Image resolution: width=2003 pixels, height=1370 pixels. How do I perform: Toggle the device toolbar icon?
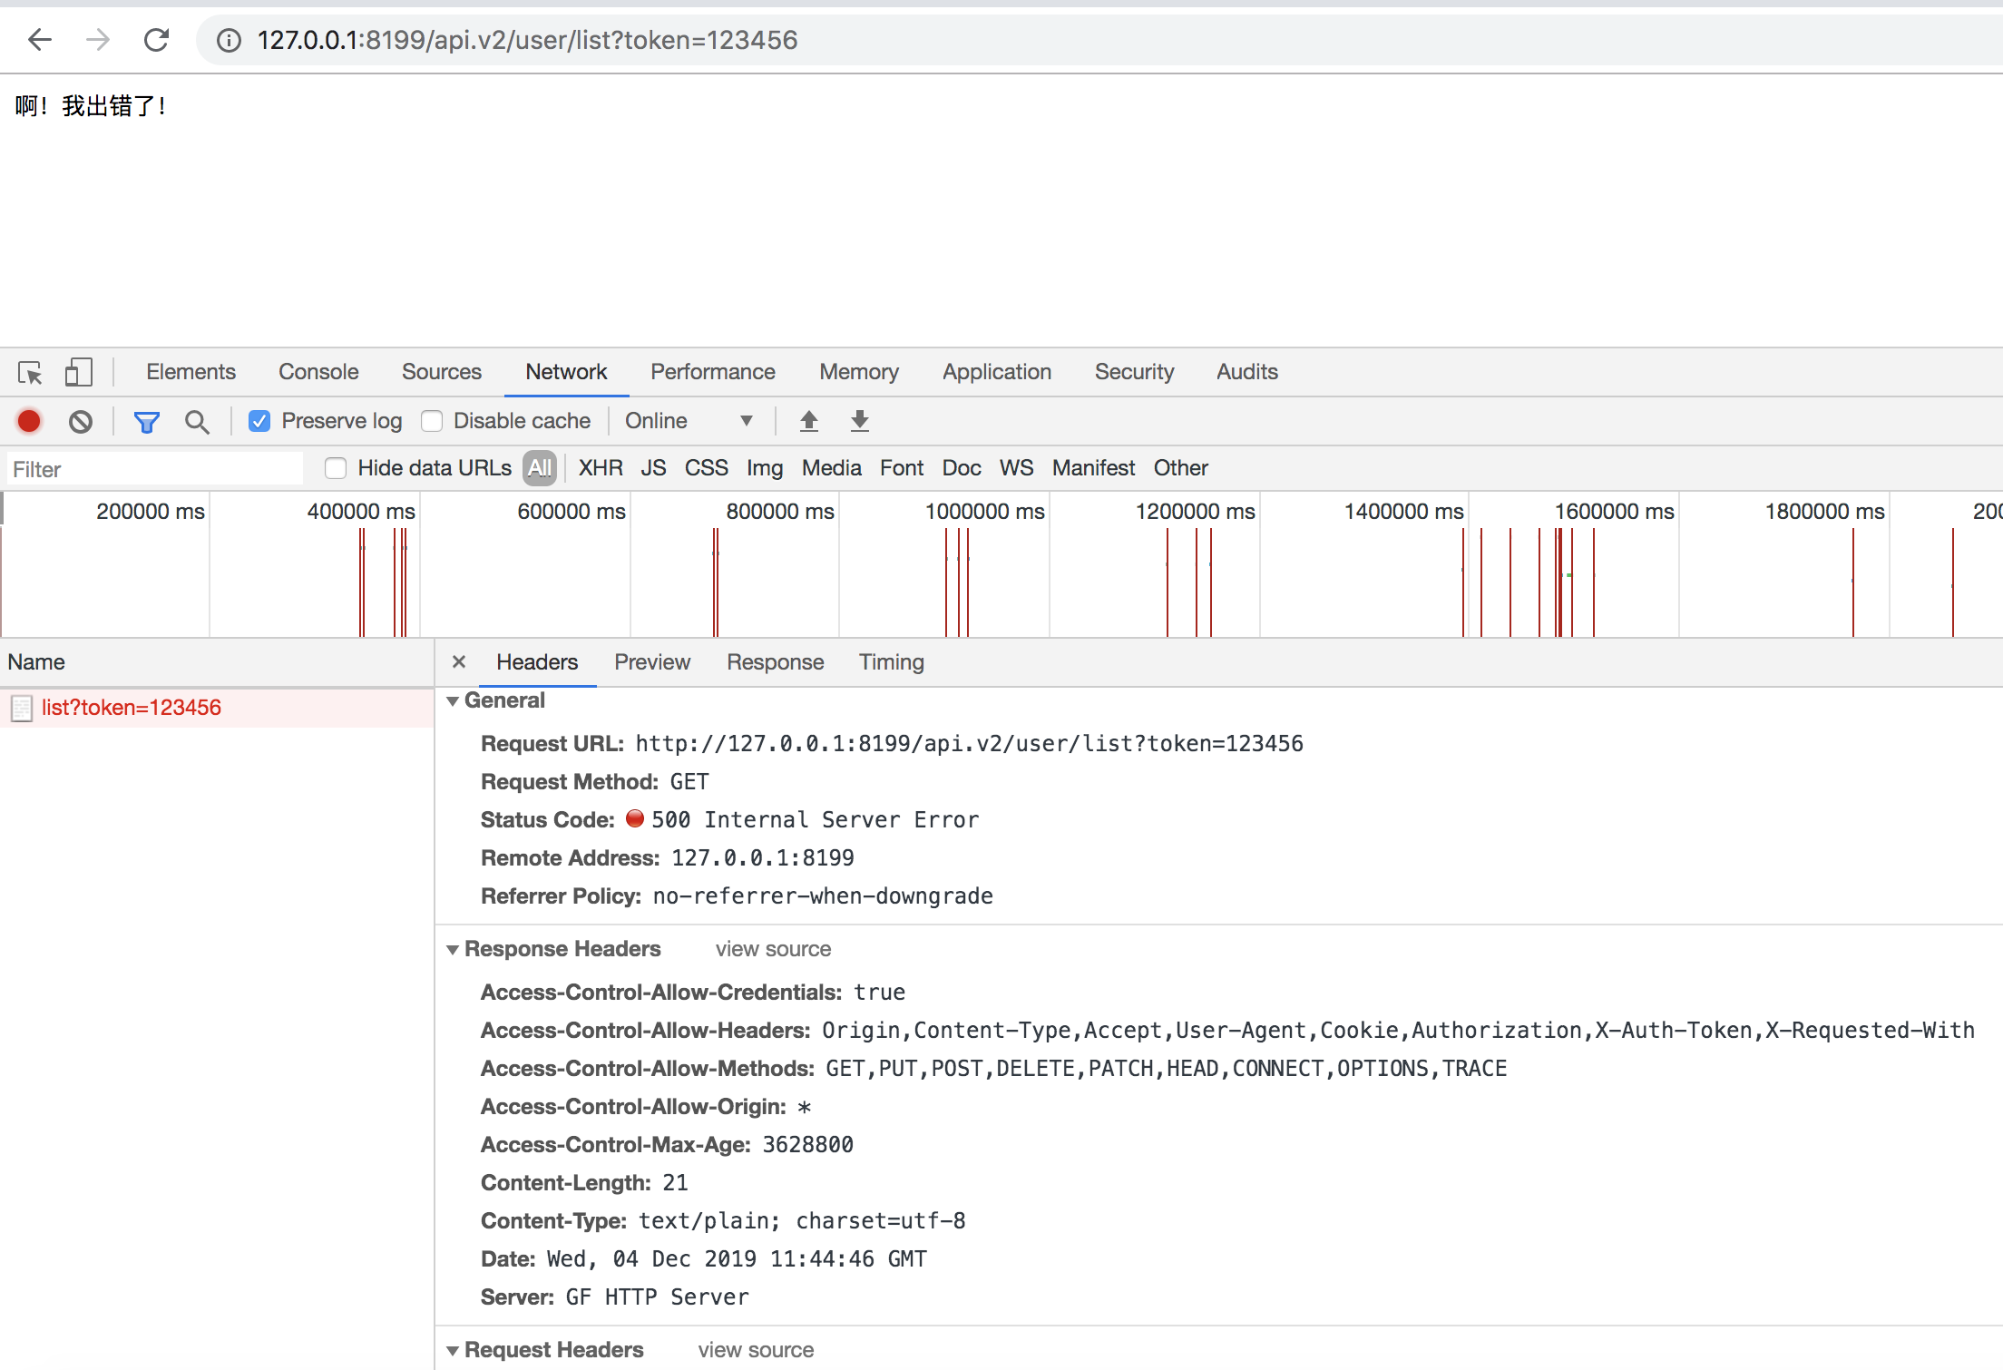pos(78,372)
